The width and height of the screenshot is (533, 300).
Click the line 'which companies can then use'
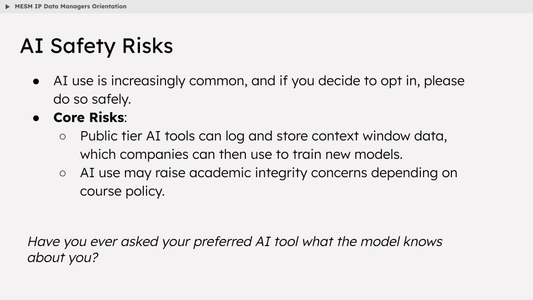click(242, 155)
